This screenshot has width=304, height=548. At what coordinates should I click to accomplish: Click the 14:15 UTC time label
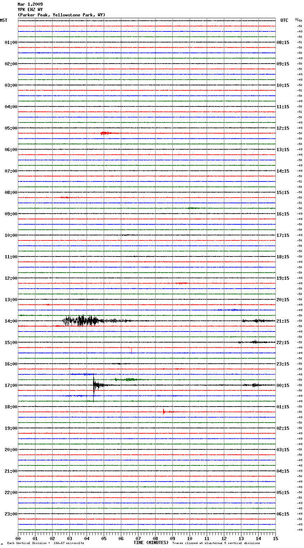pos(283,171)
